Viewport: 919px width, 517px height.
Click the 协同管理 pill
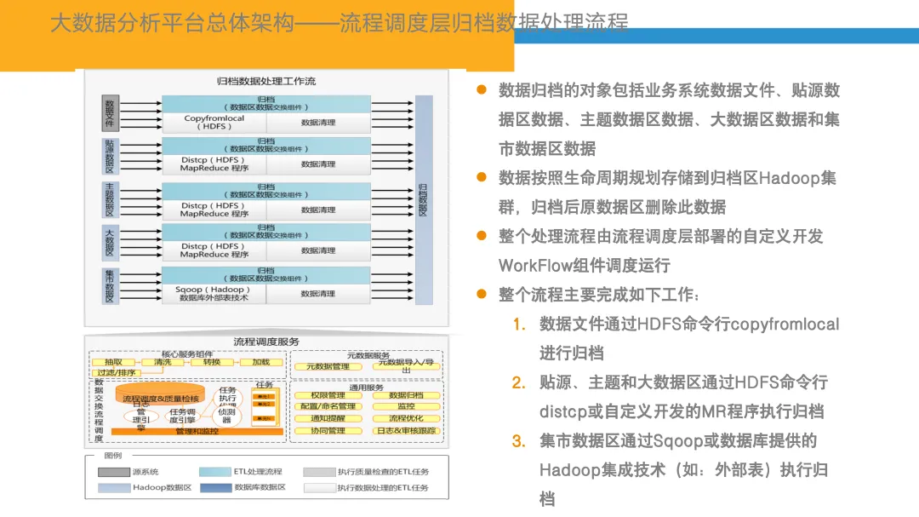[x=328, y=431]
